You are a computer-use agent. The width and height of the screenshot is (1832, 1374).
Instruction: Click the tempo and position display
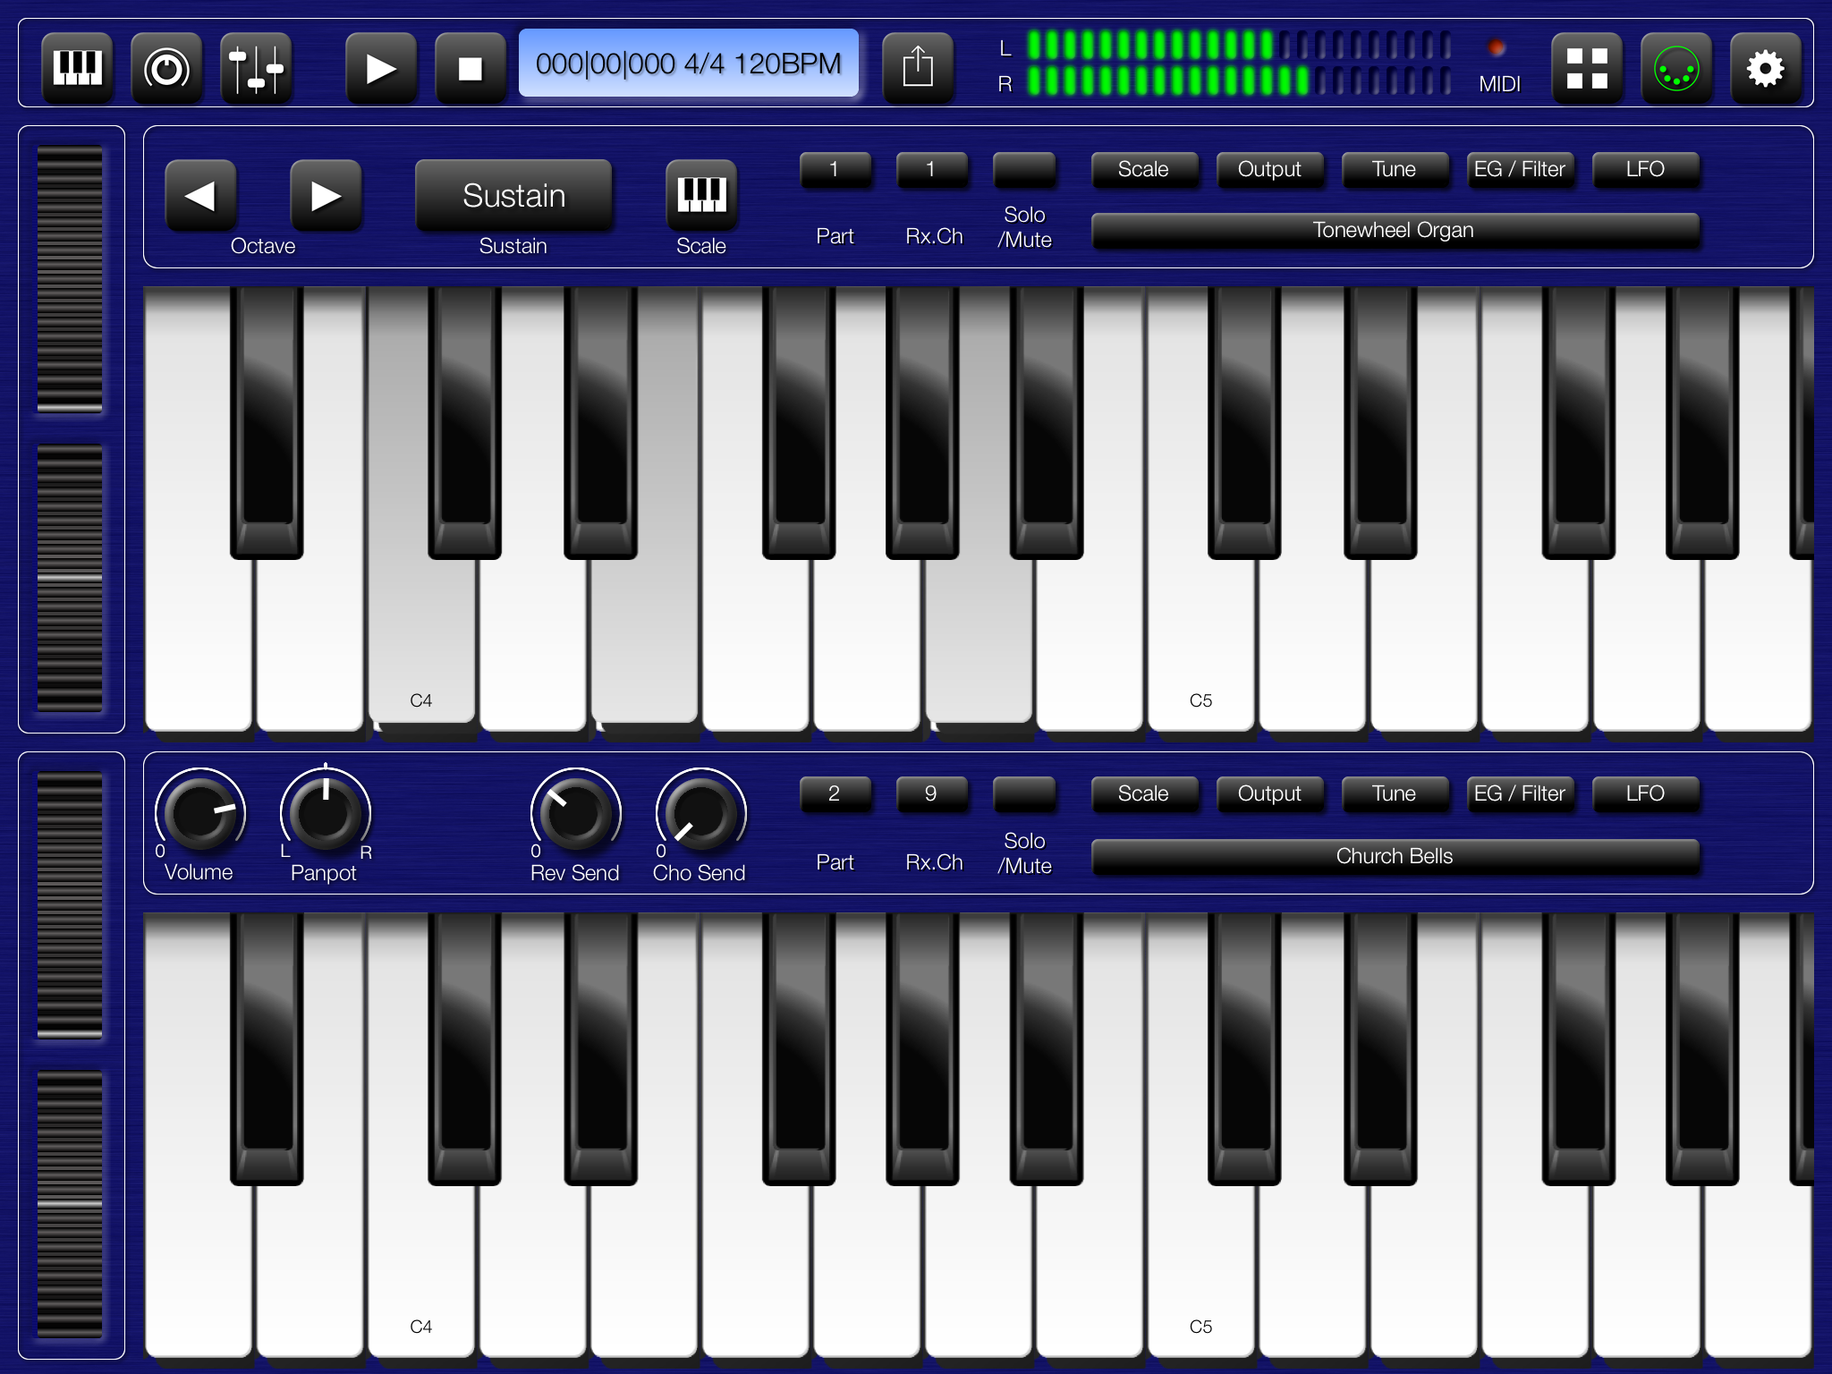[x=689, y=64]
